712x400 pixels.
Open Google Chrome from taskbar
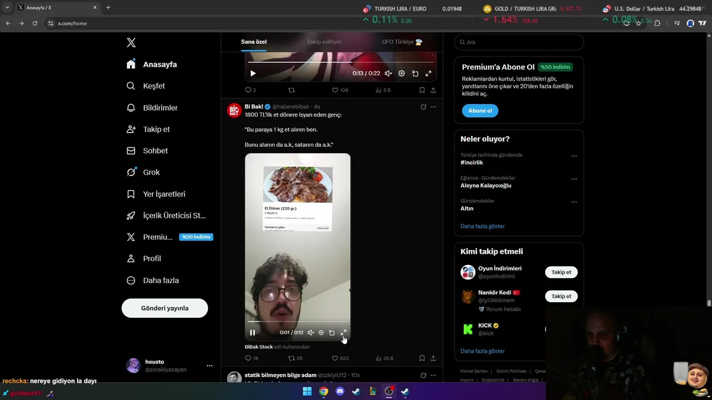324,392
